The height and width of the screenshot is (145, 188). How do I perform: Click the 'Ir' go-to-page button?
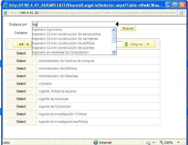148,44
